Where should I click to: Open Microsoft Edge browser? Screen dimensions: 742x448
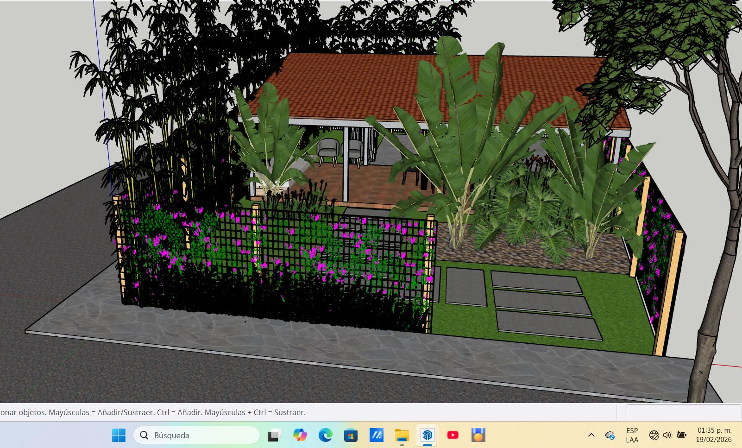click(326, 435)
